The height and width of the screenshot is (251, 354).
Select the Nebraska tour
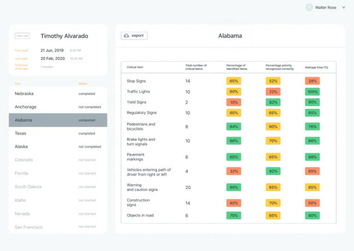coord(58,94)
